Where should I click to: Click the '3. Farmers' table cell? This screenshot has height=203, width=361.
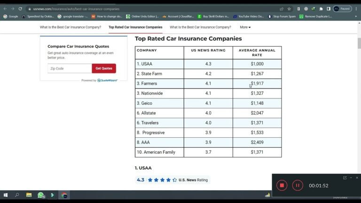159,84
